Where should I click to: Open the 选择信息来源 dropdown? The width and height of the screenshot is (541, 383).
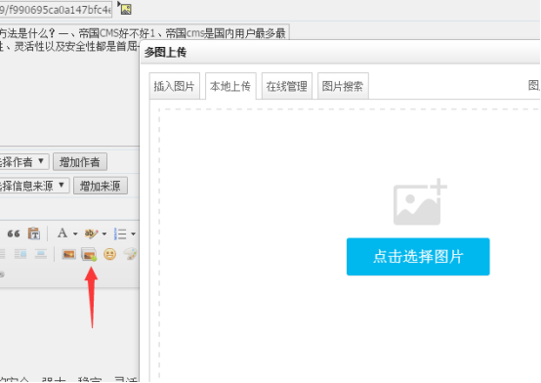34,186
